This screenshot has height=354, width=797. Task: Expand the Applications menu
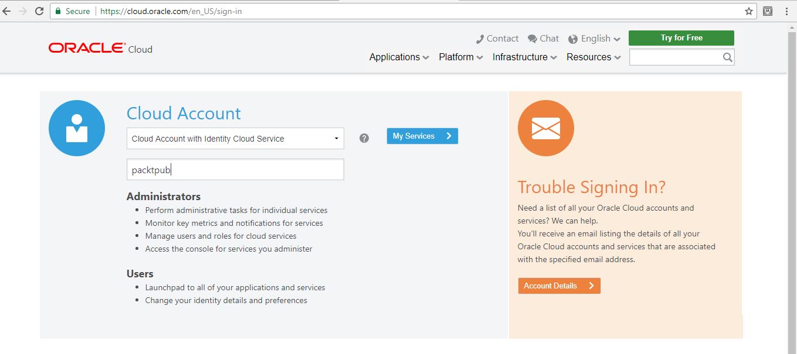click(x=399, y=57)
